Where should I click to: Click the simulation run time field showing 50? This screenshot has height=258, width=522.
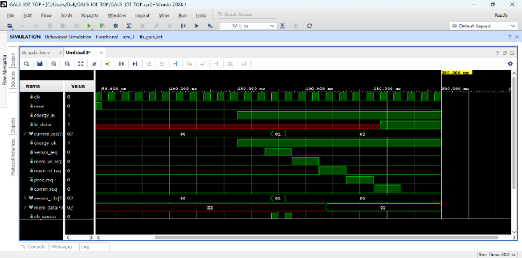[x=230, y=26]
